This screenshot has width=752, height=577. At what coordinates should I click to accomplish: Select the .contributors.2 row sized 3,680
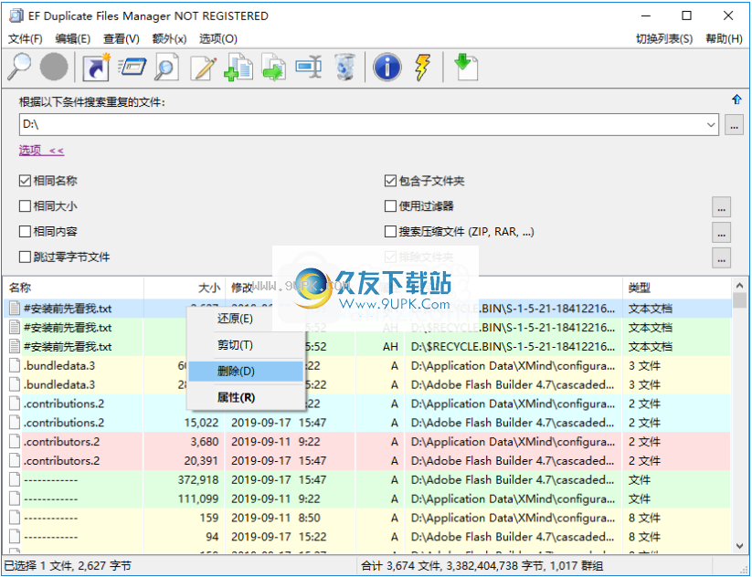tap(367, 442)
